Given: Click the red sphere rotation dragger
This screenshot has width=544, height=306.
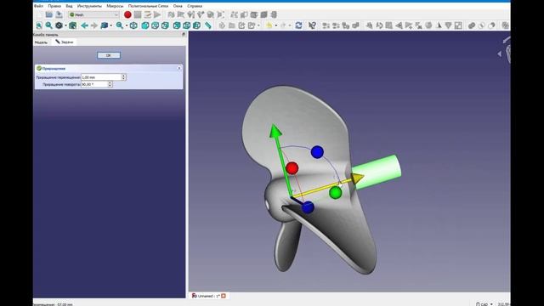Looking at the screenshot, I should 292,168.
